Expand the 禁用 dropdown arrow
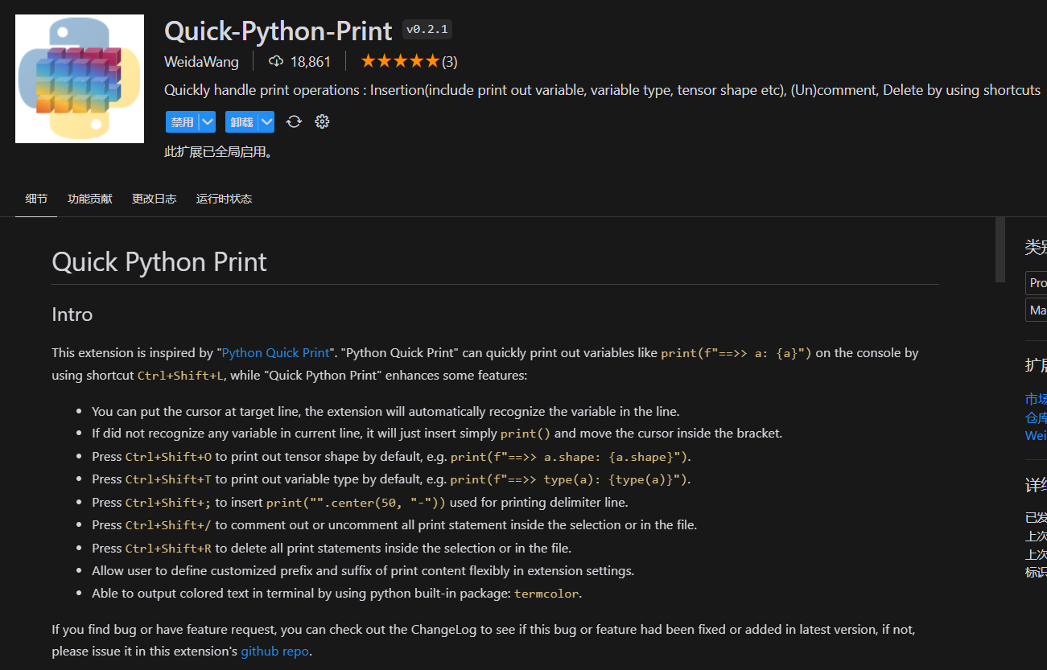 click(208, 122)
